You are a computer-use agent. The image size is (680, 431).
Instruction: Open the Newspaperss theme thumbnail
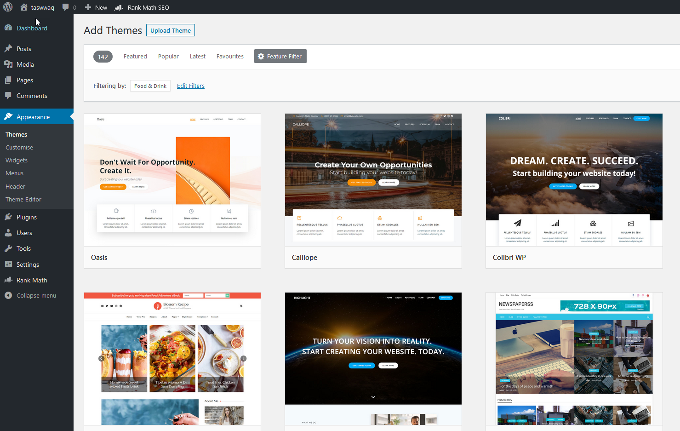pyautogui.click(x=574, y=359)
